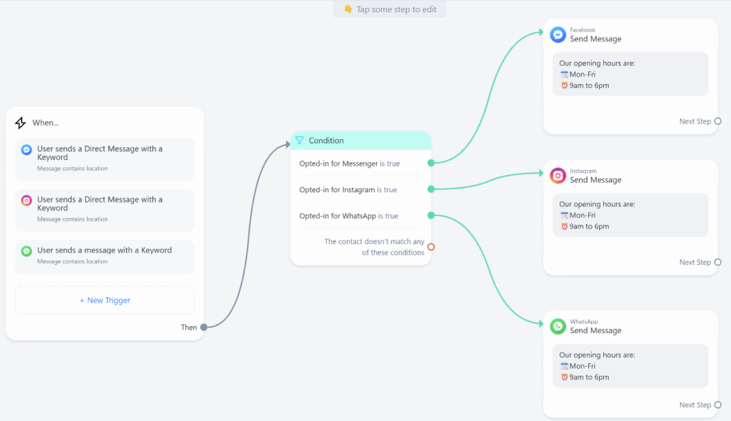Image resolution: width=731 pixels, height=421 pixels.
Task: Open the WhatsApp message keyword trigger
Action: (105, 256)
